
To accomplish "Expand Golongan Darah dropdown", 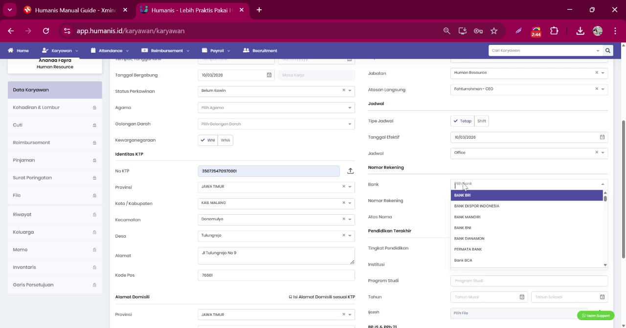I will tap(350, 124).
